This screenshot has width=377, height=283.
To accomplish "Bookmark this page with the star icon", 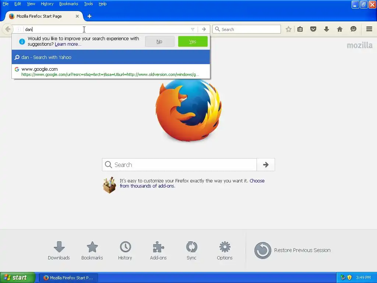I will click(289, 29).
